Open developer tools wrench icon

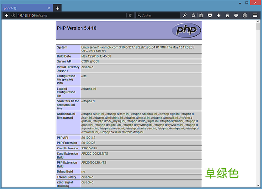[x=185, y=16]
